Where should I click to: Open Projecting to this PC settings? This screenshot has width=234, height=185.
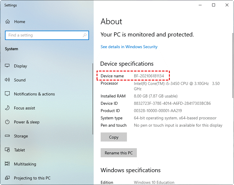(x=32, y=178)
